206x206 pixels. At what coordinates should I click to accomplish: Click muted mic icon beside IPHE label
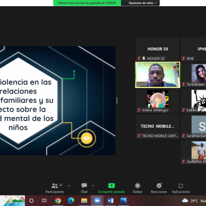pyautogui.click(x=183, y=59)
